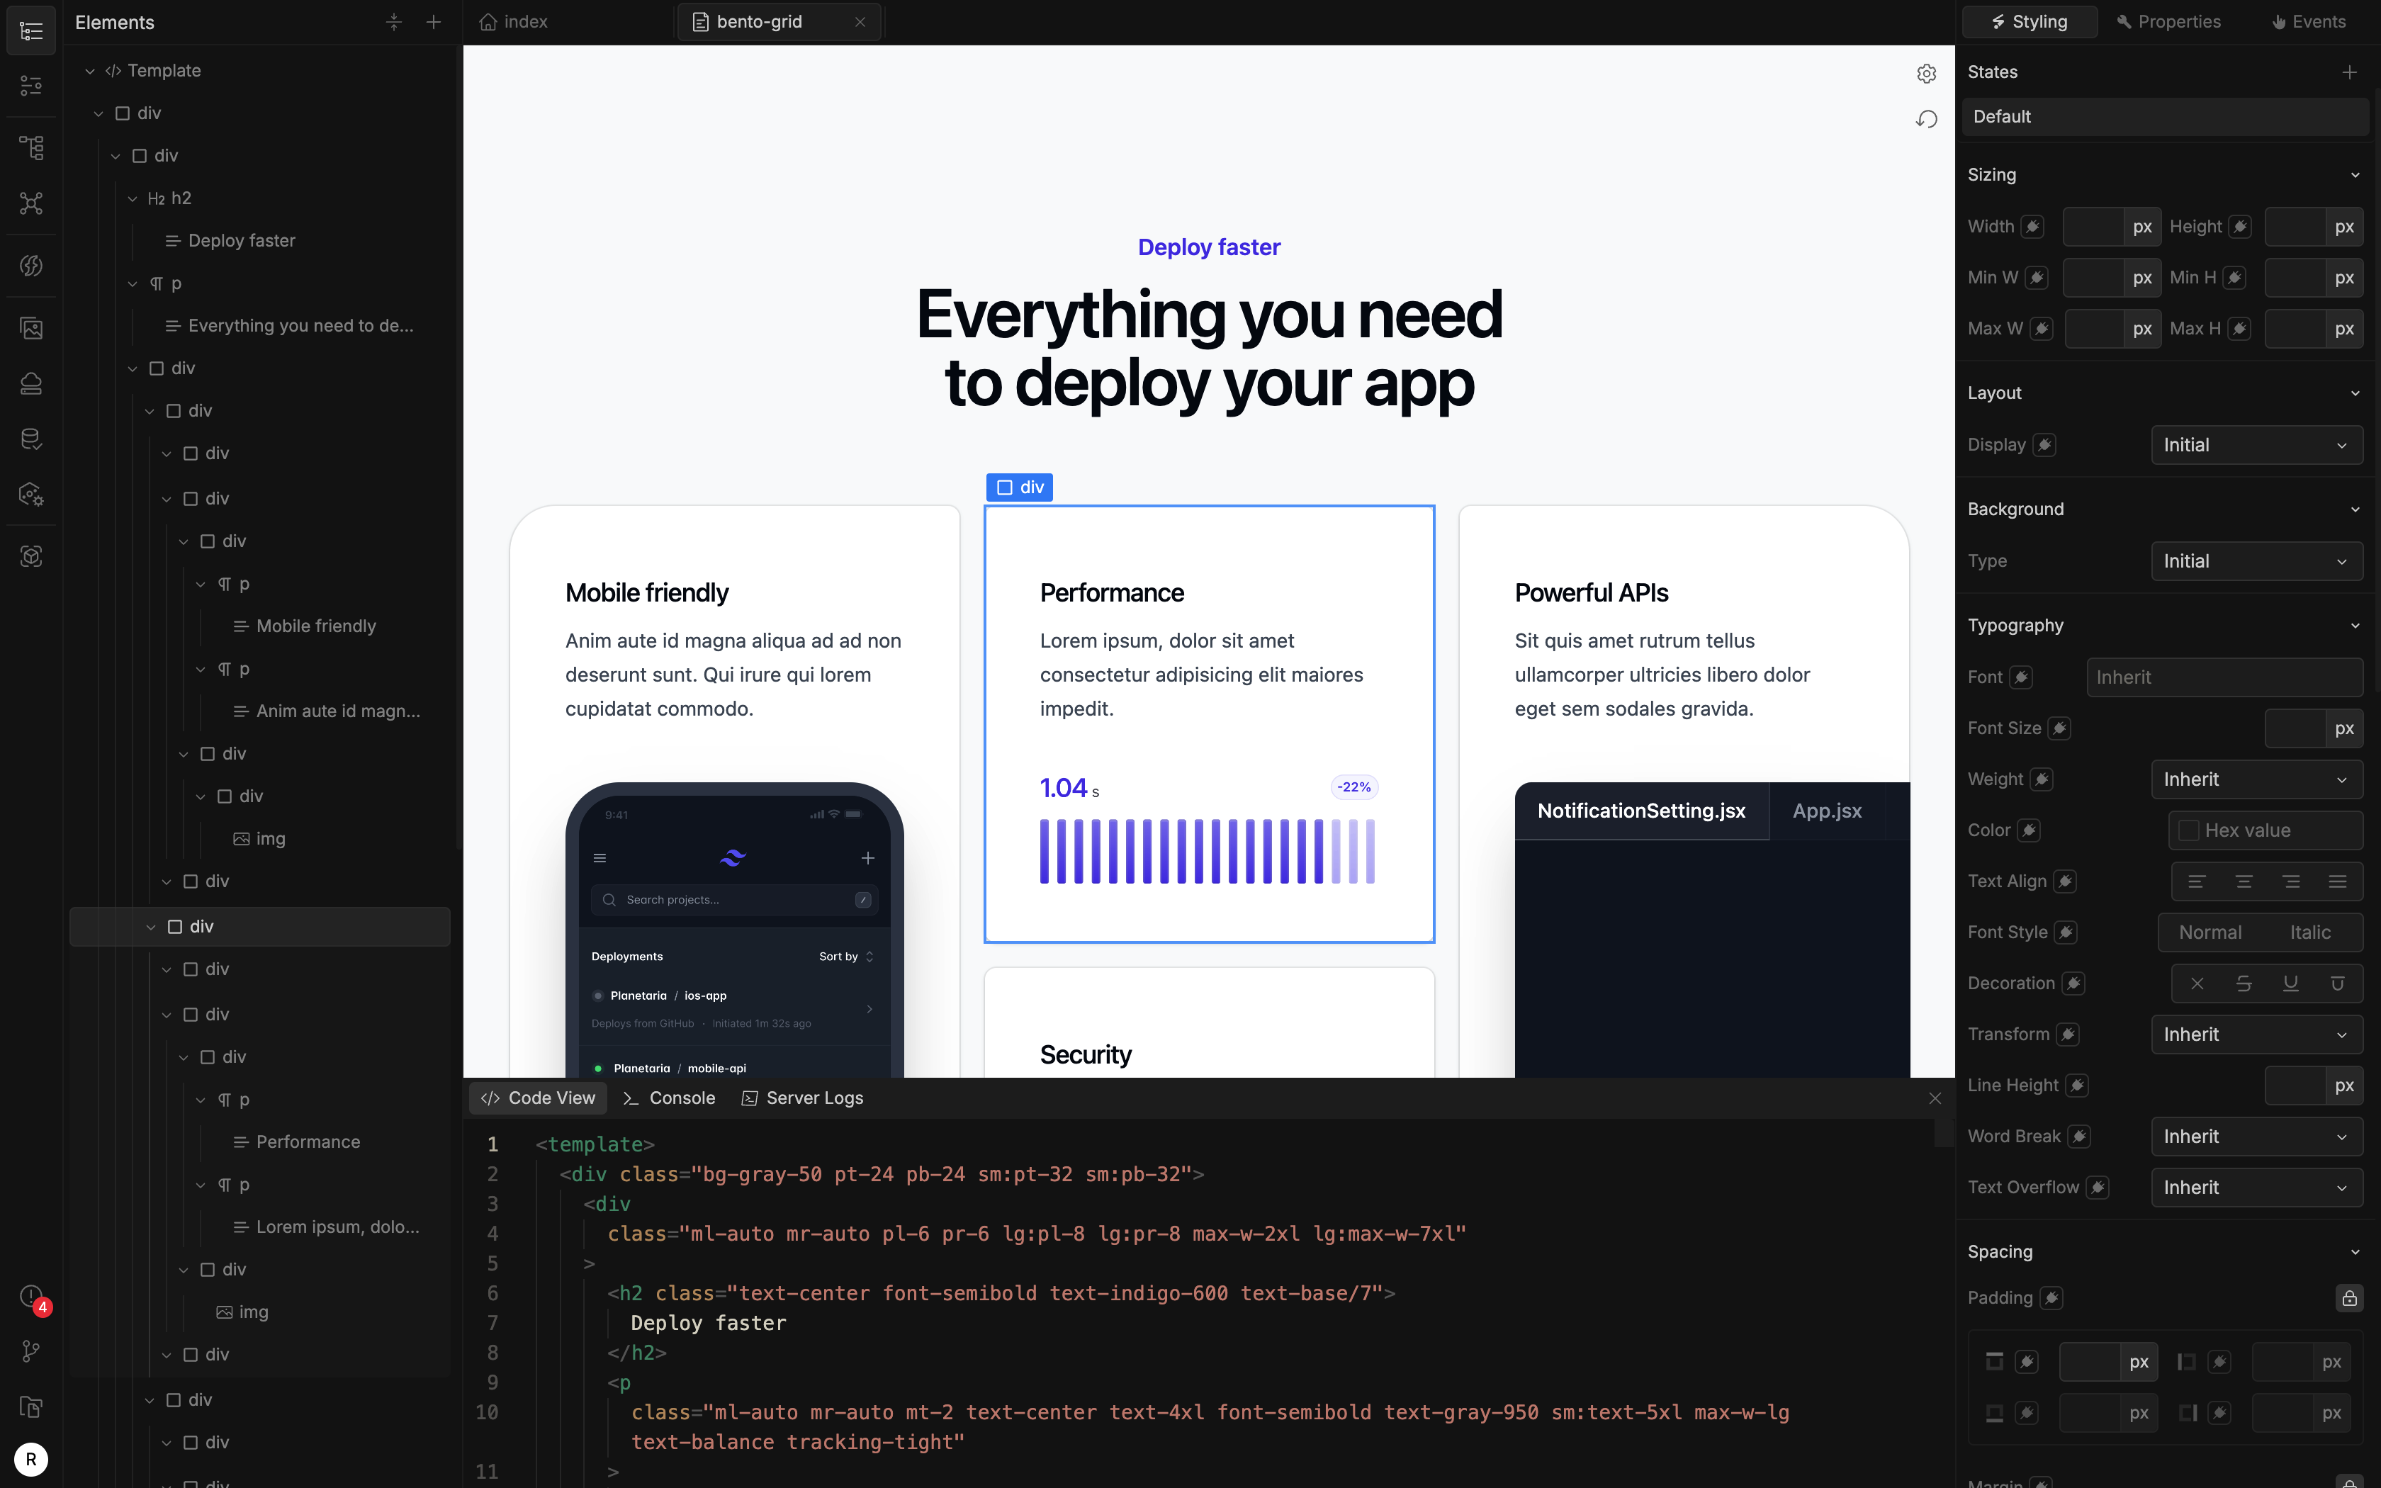
Task: Set font style to Normal
Action: [2210, 932]
